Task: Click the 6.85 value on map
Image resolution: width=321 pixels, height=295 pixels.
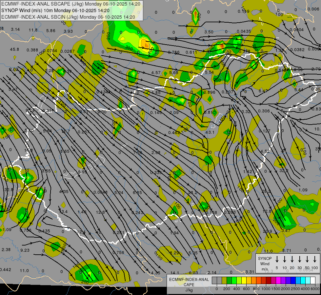Action: click(x=137, y=193)
